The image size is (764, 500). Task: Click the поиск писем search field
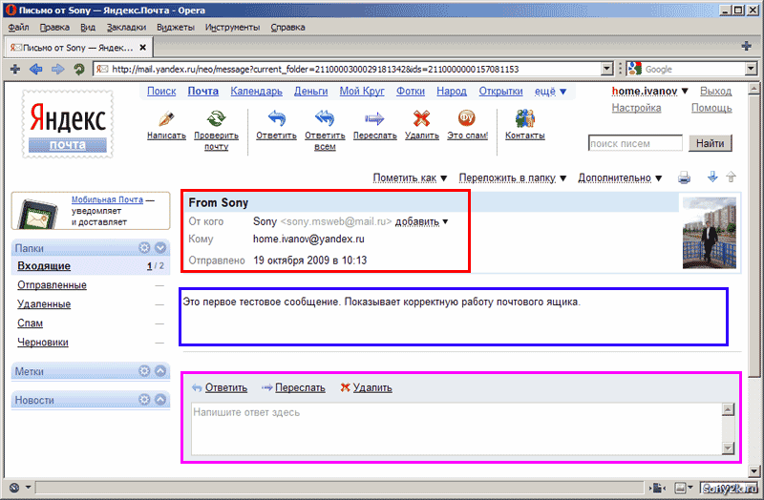(x=635, y=144)
